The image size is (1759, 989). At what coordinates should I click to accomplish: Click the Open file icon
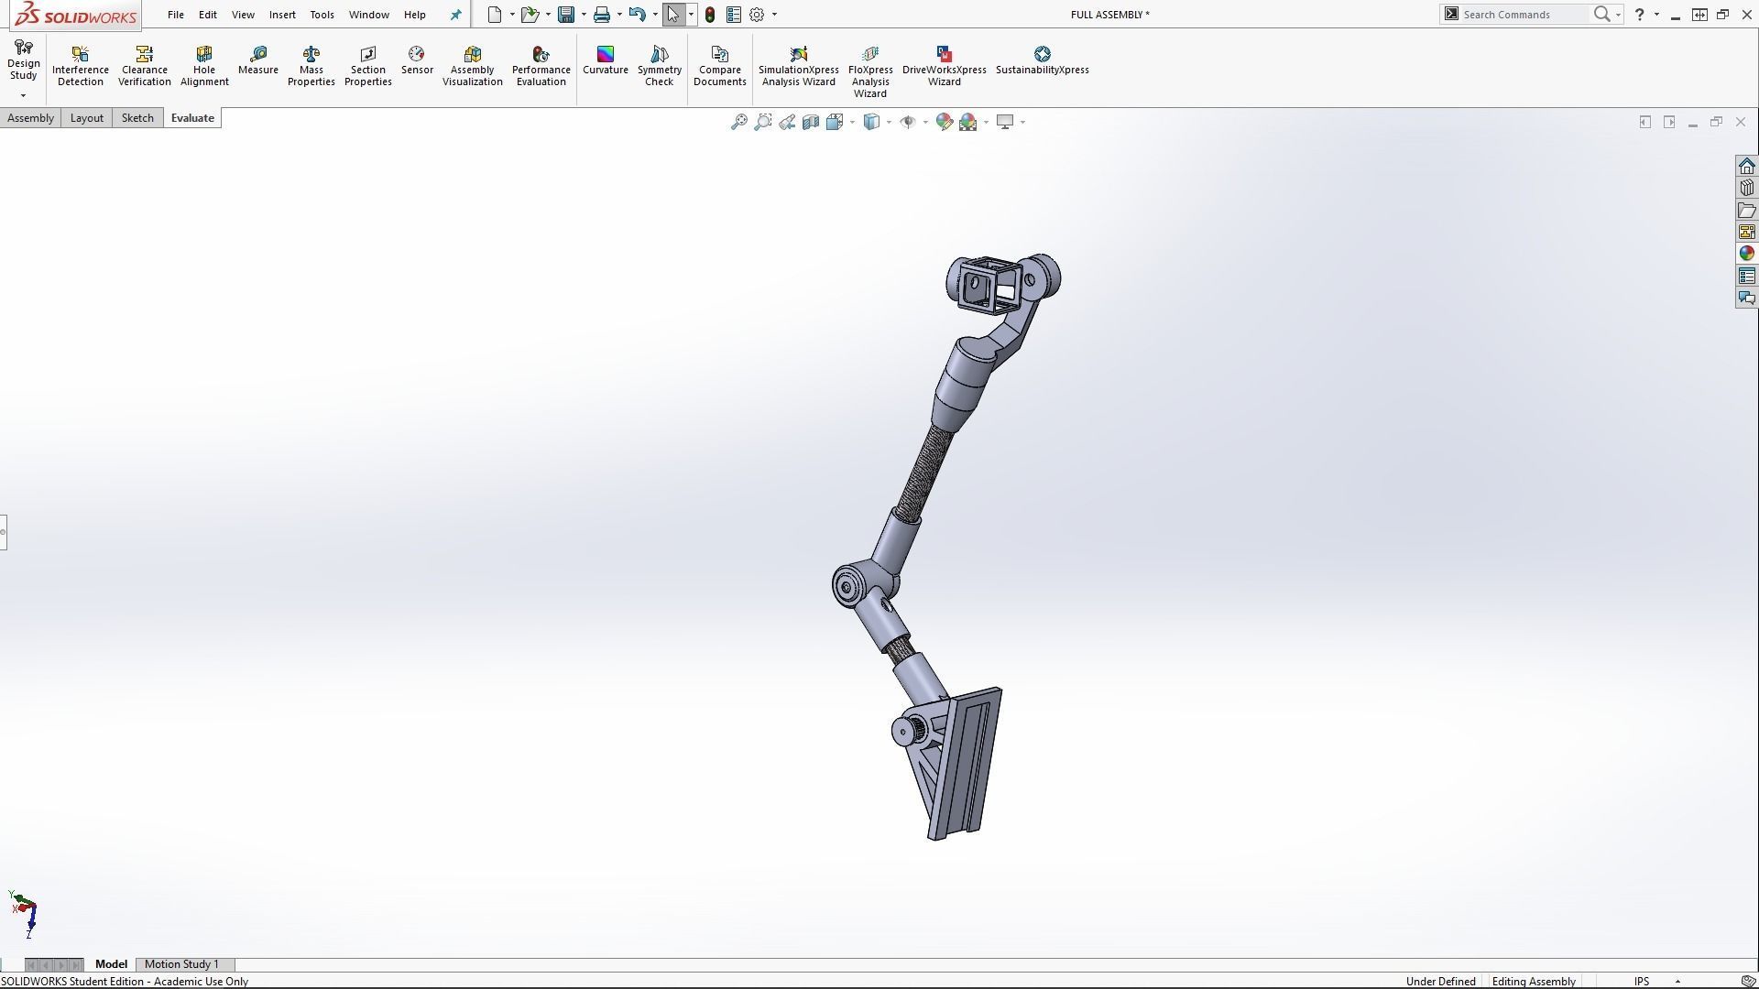click(530, 15)
